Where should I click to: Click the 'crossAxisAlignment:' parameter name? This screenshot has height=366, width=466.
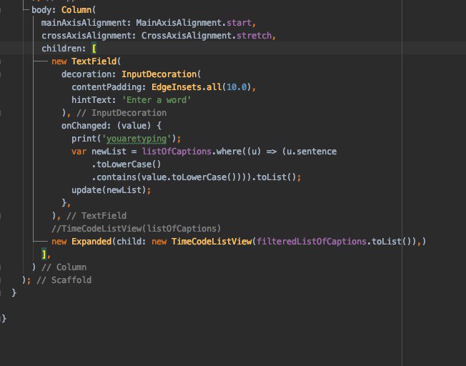point(89,36)
